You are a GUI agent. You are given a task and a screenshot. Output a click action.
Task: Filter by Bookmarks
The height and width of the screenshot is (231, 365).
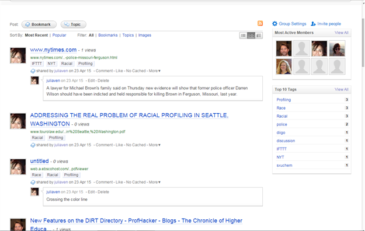(108, 35)
